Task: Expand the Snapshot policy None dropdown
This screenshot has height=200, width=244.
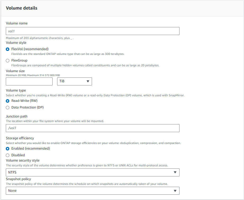Action: tap(93, 191)
